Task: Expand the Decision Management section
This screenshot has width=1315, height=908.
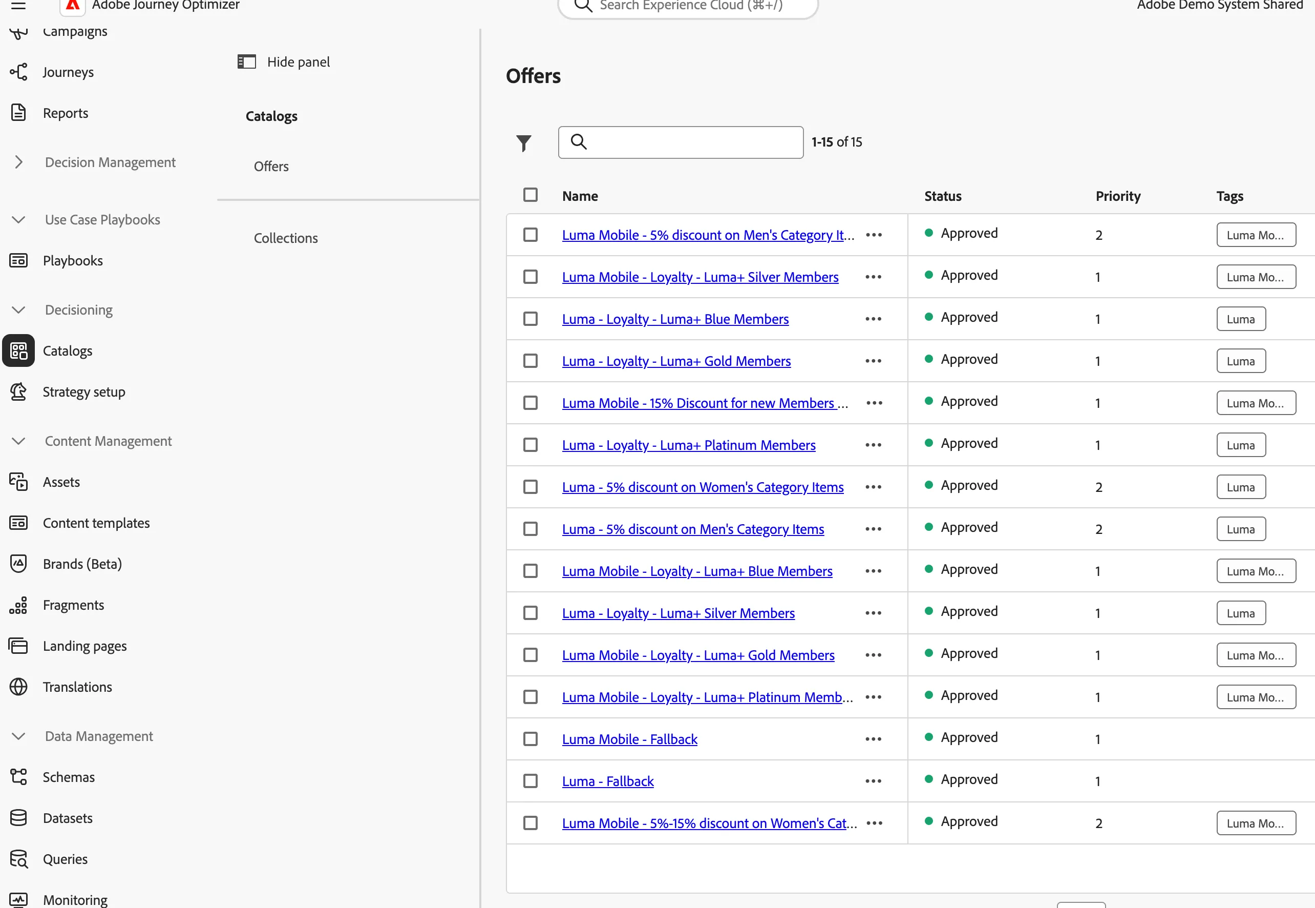Action: (x=18, y=162)
